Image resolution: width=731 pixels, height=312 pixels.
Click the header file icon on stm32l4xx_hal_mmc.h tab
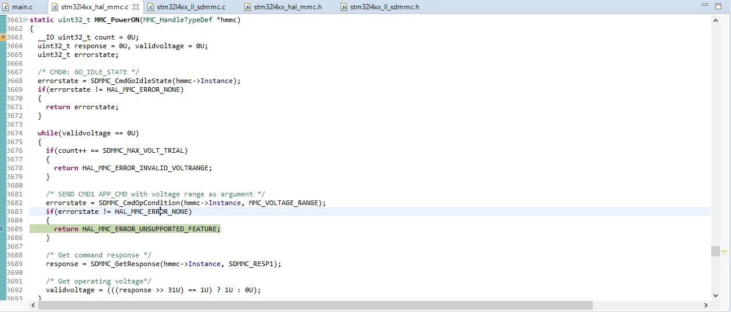[248, 7]
